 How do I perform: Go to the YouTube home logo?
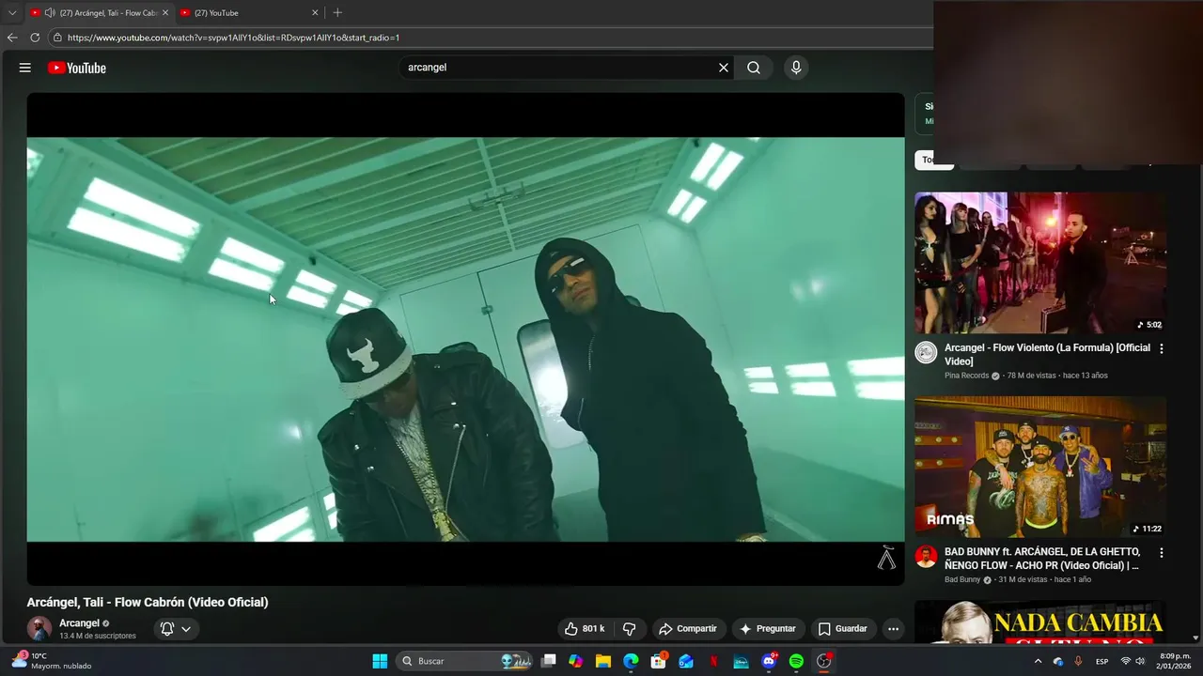point(77,68)
